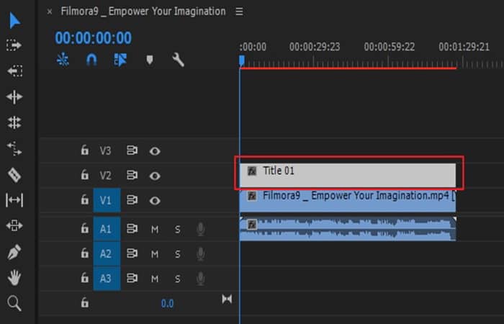Toggle sync lock for A3
This screenshot has height=324, width=504.
pos(132,278)
